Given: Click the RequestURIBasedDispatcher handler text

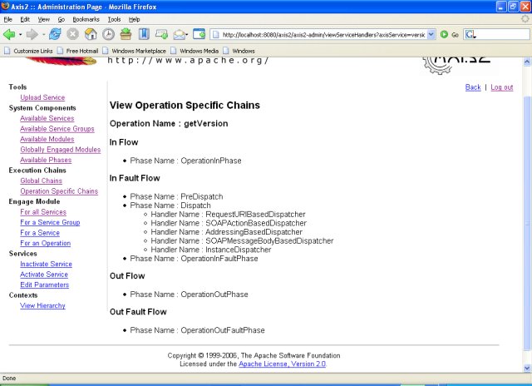Looking at the screenshot, I should coord(255,215).
